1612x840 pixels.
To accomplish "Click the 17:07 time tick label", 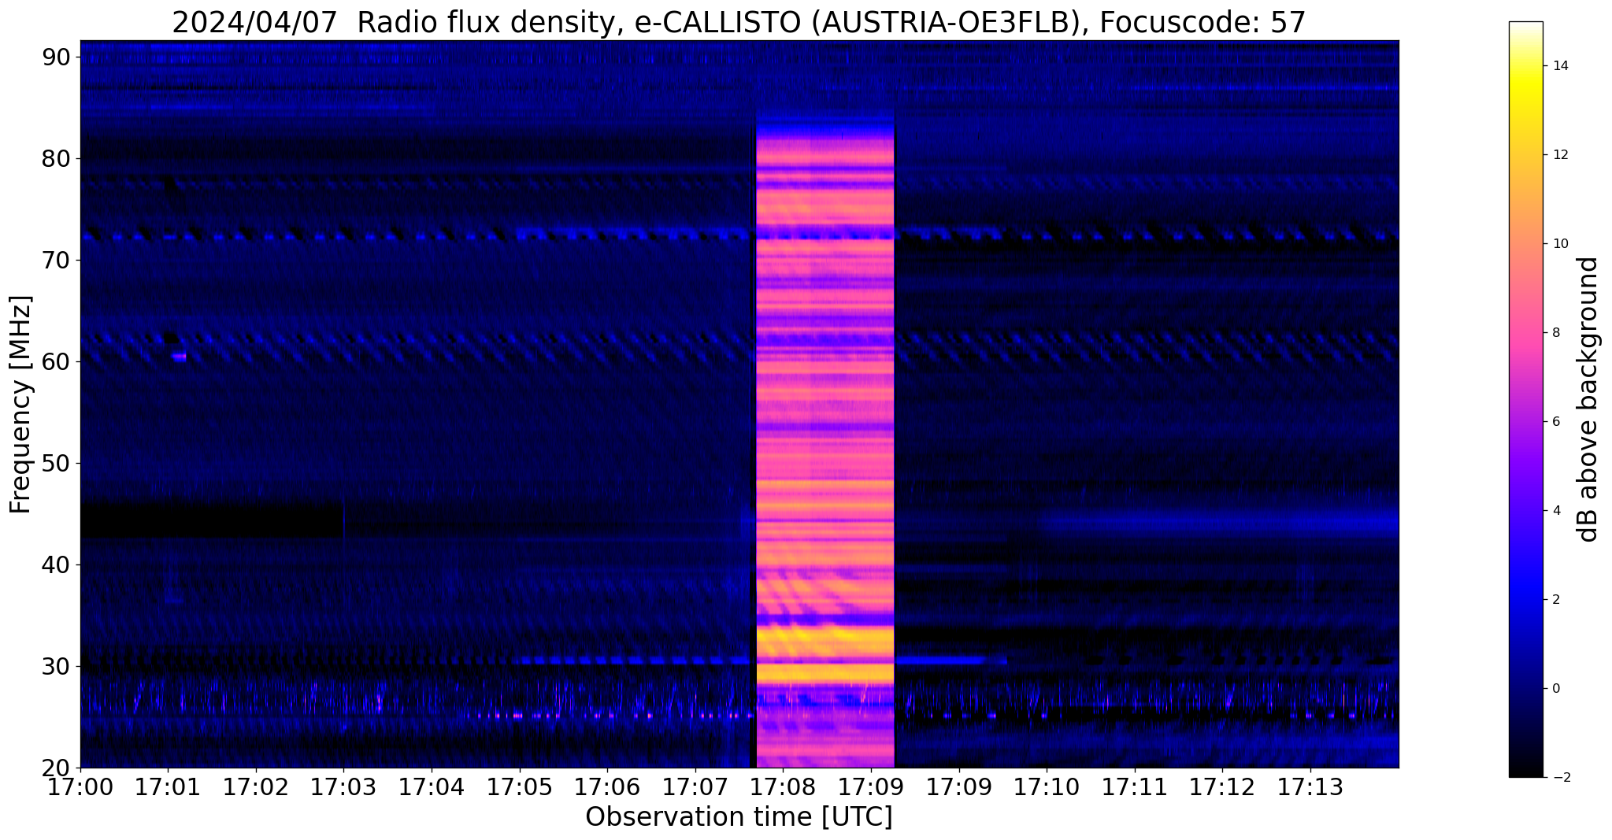I will pos(695,788).
